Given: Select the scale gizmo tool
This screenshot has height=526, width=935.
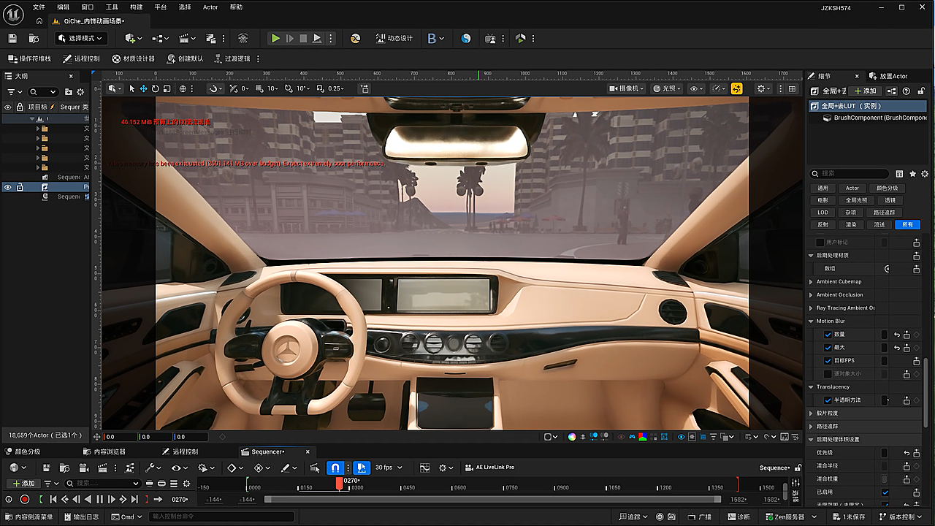Looking at the screenshot, I should [x=167, y=88].
